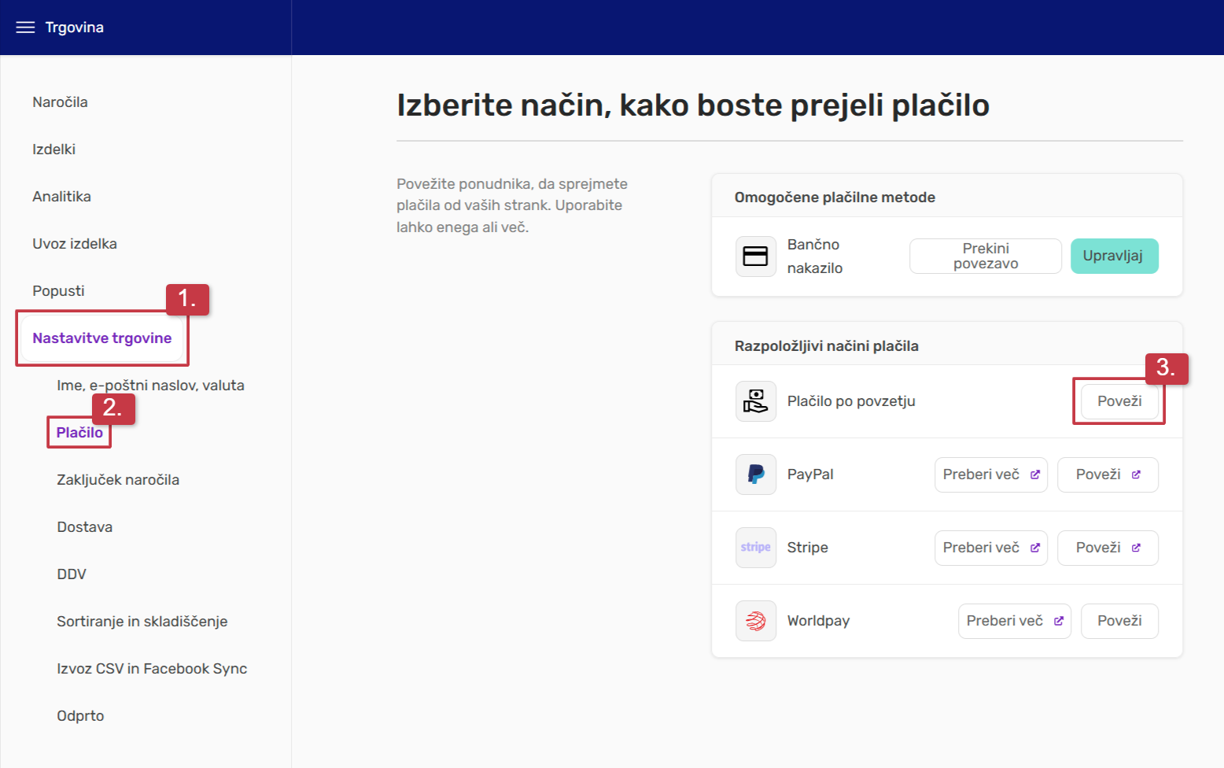Open Naročila in the sidebar
Screen dimensions: 1224x768
click(x=60, y=102)
